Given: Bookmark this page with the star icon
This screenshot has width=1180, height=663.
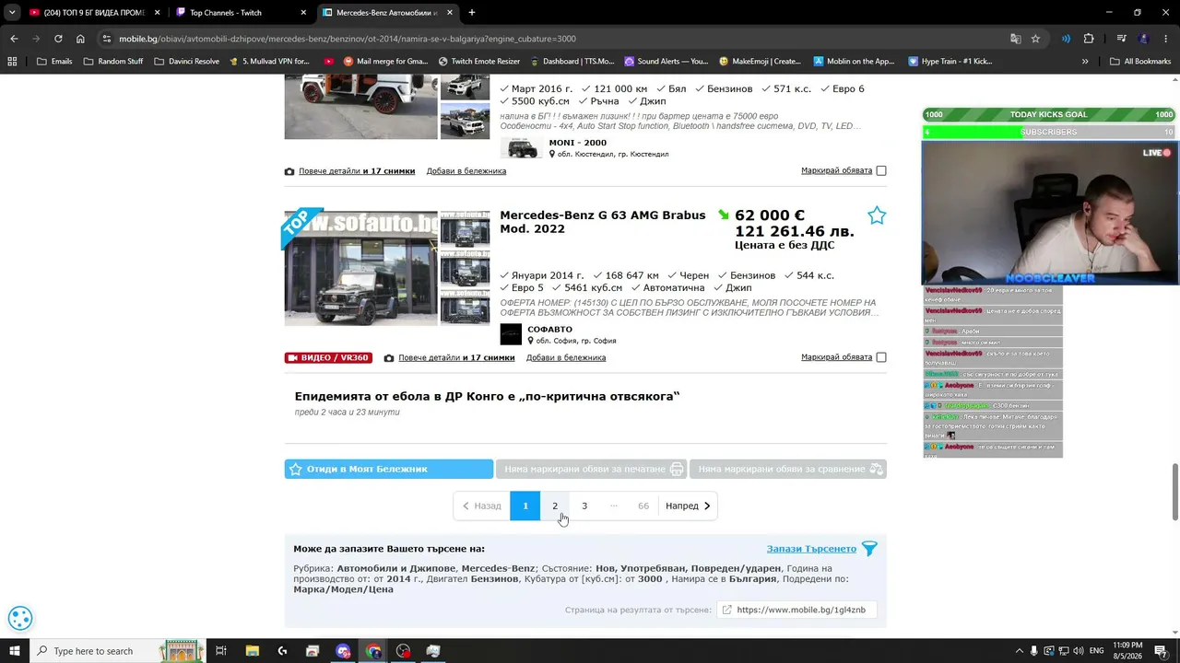Looking at the screenshot, I should (x=1035, y=39).
